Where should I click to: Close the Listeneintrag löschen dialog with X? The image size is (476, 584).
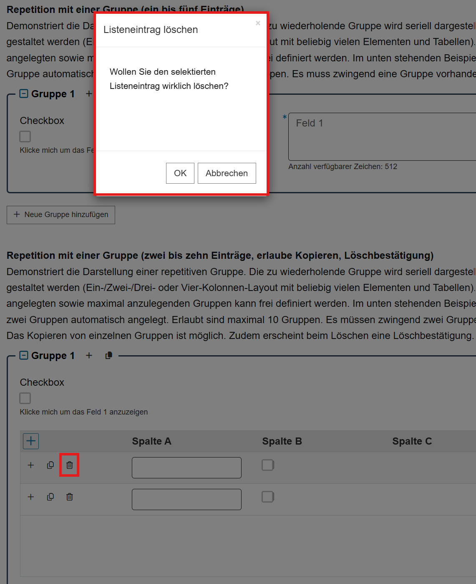point(258,23)
